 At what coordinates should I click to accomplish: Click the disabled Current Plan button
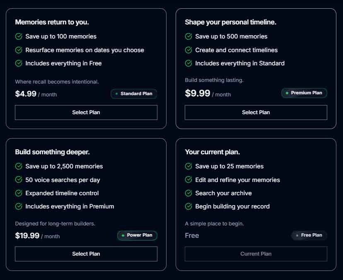tap(256, 254)
